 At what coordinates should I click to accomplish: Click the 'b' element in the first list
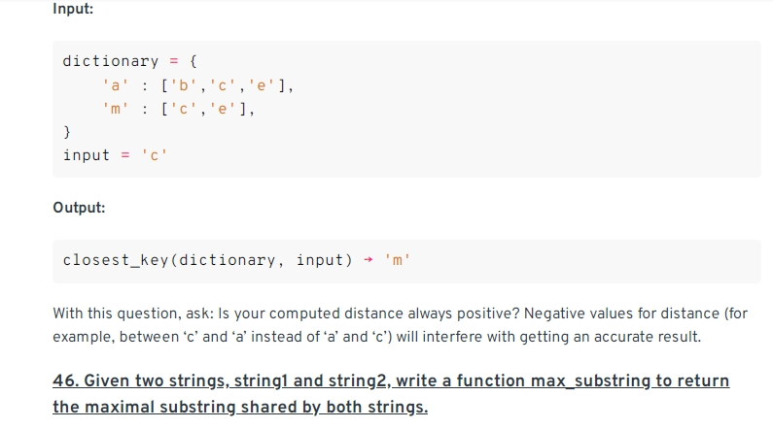click(x=184, y=85)
